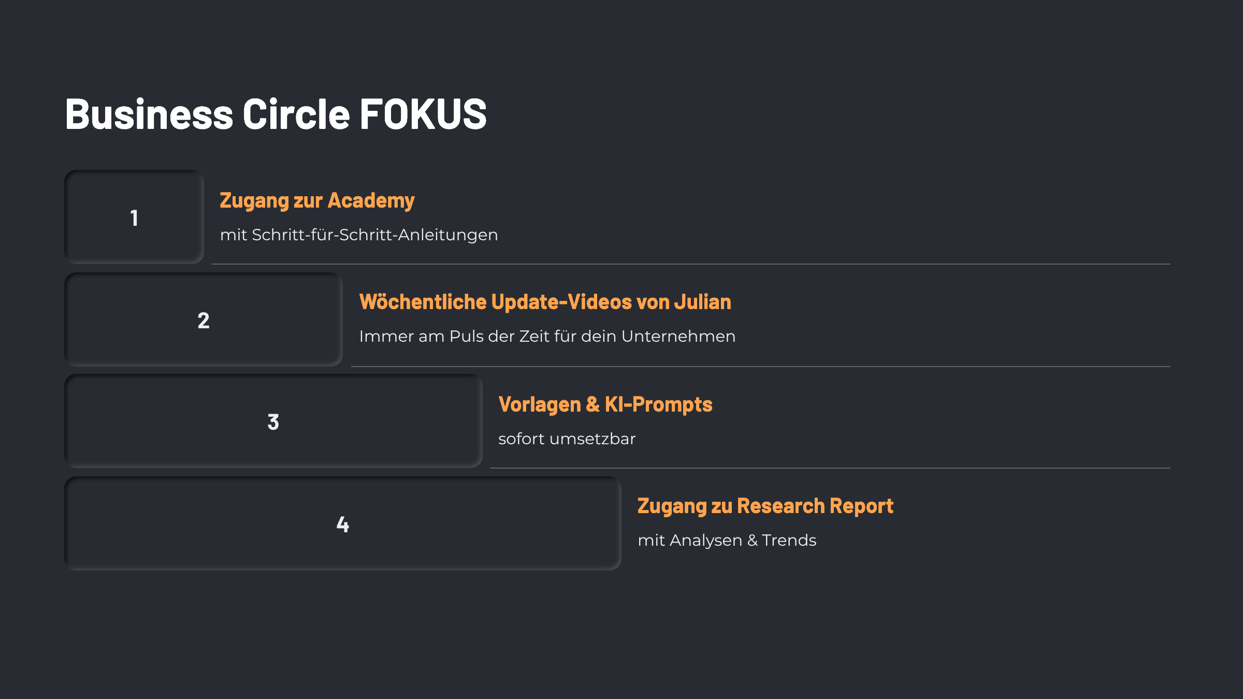The height and width of the screenshot is (699, 1243).
Task: Click the word "Academy" in the first heading
Action: point(371,201)
